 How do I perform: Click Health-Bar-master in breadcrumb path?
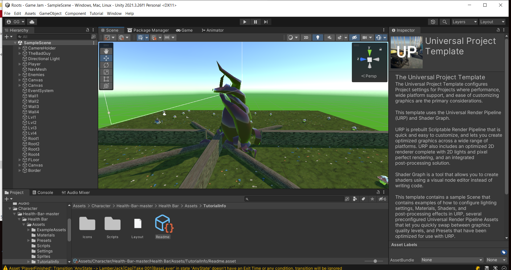135,206
